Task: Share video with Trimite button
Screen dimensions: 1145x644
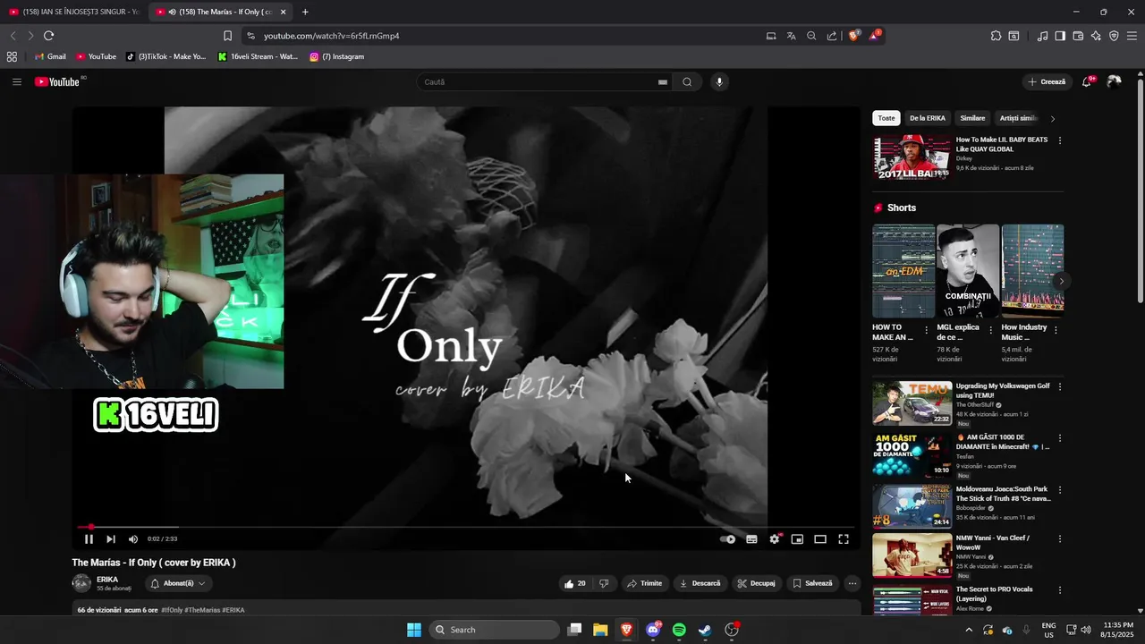Action: 645,583
